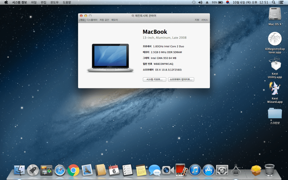Open Safari compass icon in dock

click(x=60, y=170)
